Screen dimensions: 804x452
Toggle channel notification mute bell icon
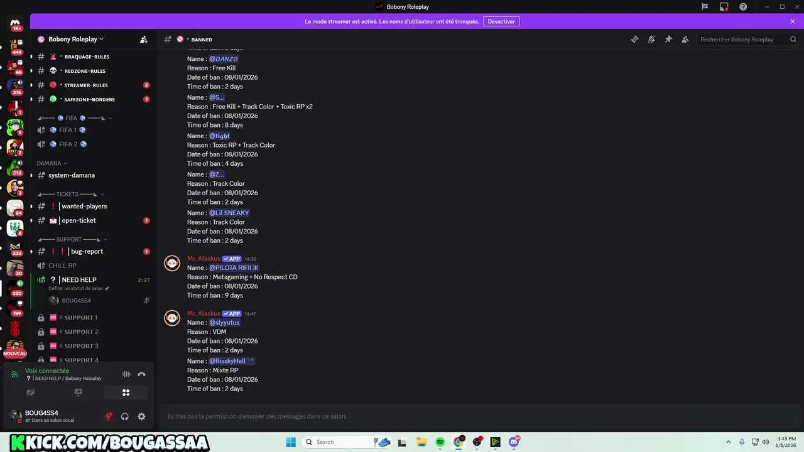tap(651, 39)
